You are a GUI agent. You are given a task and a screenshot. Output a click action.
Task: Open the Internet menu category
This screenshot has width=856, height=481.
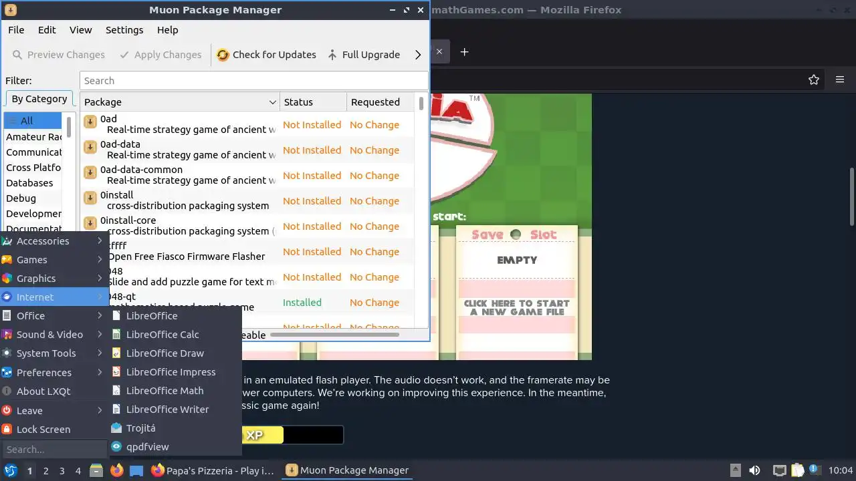pyautogui.click(x=54, y=297)
